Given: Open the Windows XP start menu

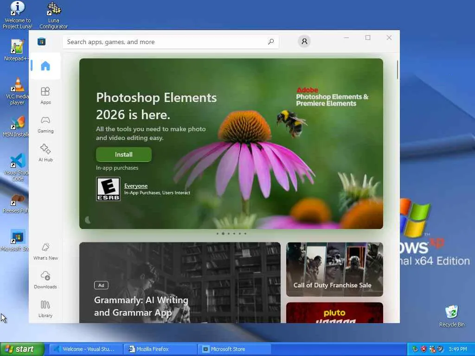Looking at the screenshot, I should [22, 349].
